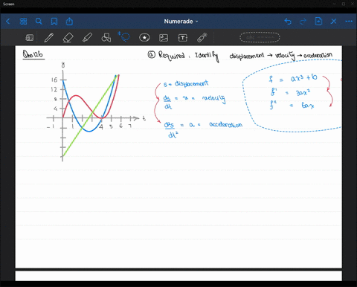Toggle the read-only mode icon
Image resolution: width=357 pixels, height=287 pixels.
click(x=30, y=38)
